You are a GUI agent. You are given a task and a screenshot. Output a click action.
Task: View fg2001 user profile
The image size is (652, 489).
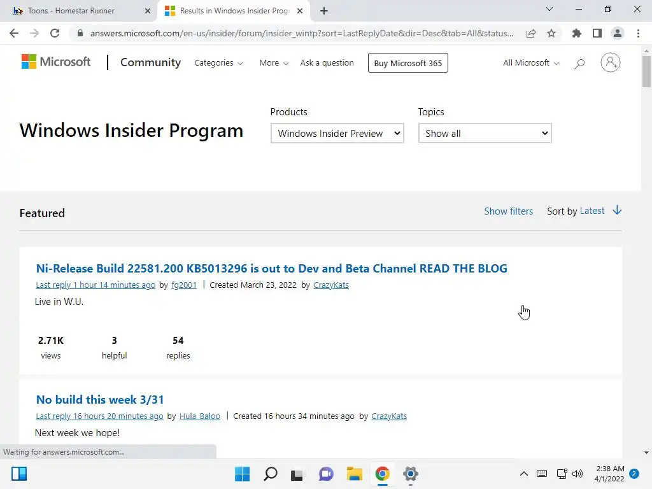click(x=184, y=285)
